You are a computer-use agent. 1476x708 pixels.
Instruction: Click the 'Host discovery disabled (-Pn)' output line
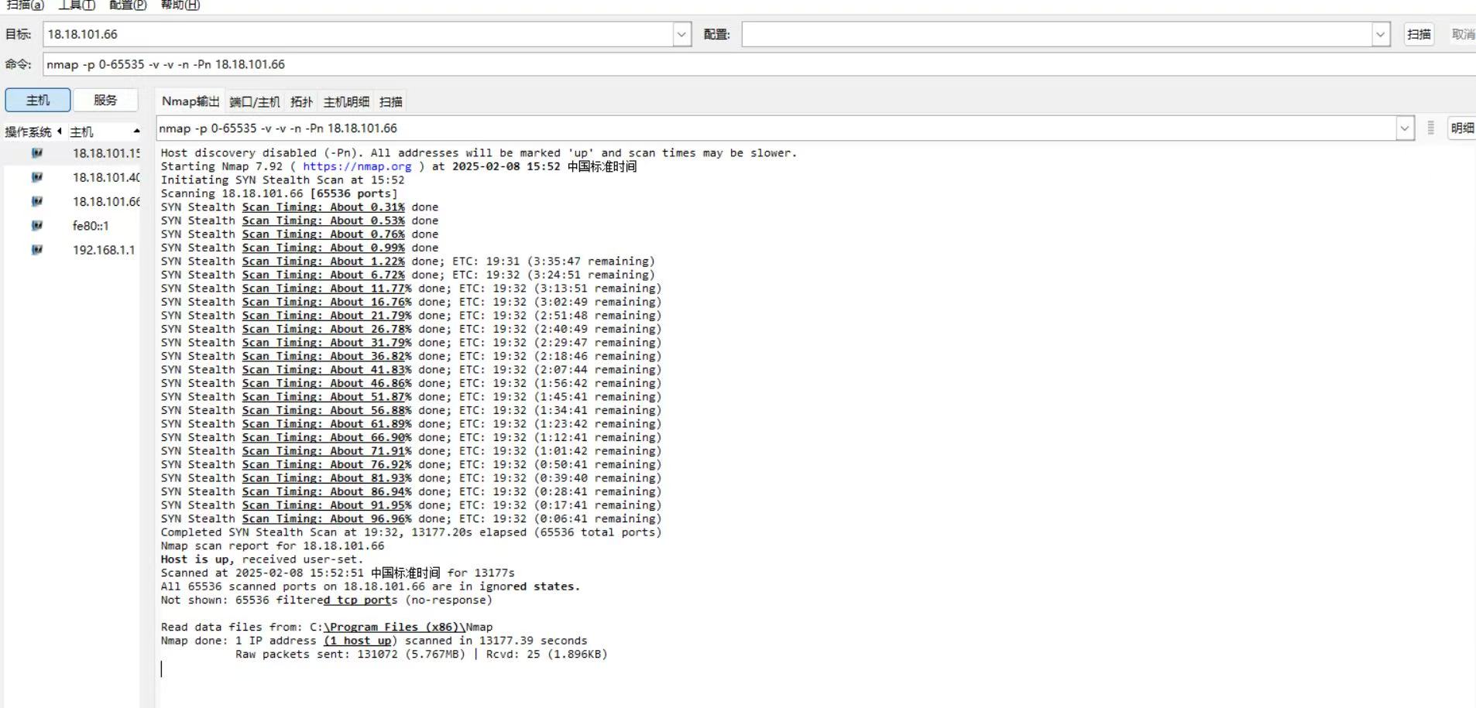[479, 153]
